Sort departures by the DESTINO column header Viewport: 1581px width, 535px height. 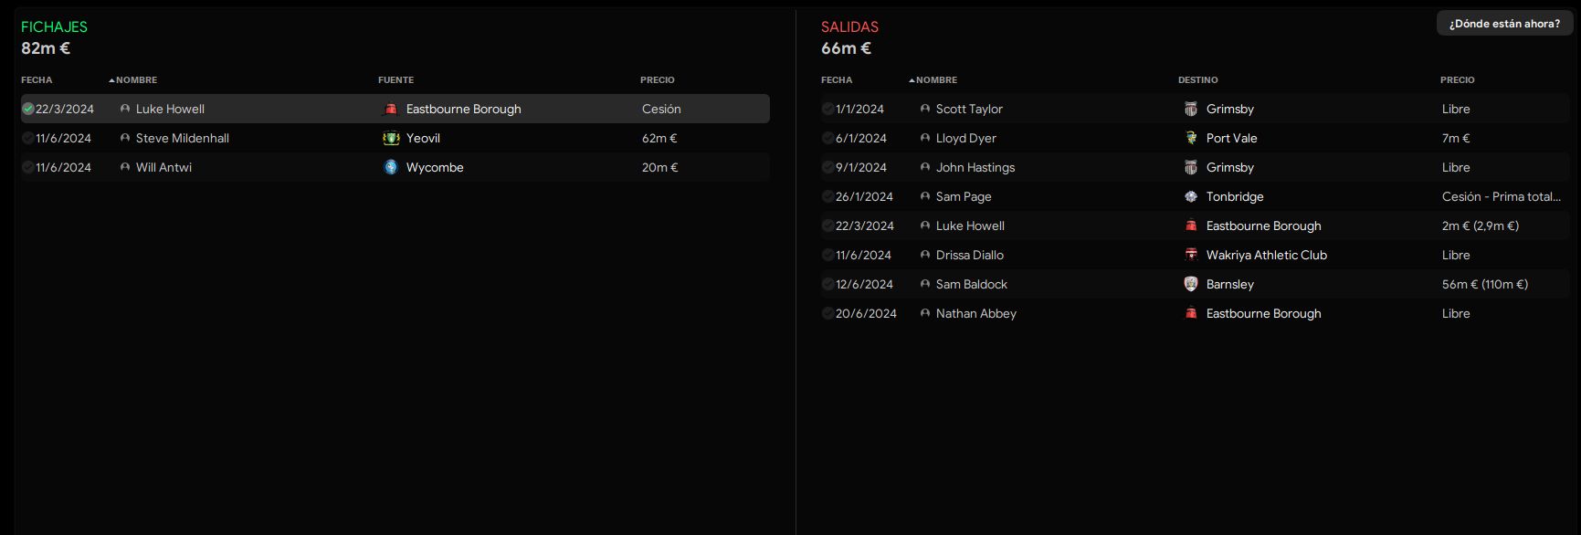point(1197,80)
